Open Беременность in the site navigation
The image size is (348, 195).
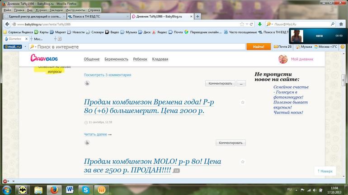pyautogui.click(x=116, y=59)
